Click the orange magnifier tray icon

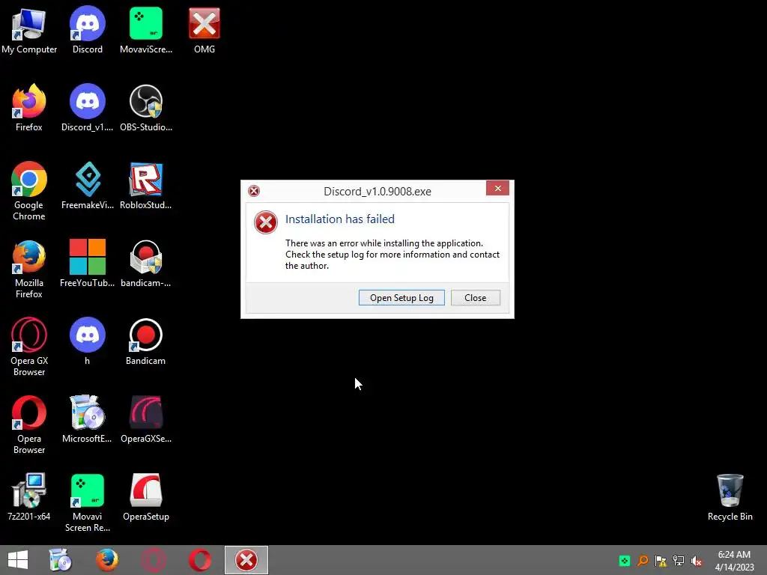643,561
